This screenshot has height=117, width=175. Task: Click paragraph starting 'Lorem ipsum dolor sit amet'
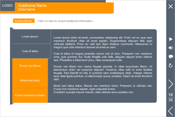103,43
